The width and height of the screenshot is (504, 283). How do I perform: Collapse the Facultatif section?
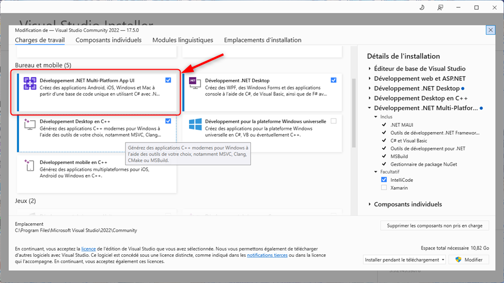(x=376, y=172)
